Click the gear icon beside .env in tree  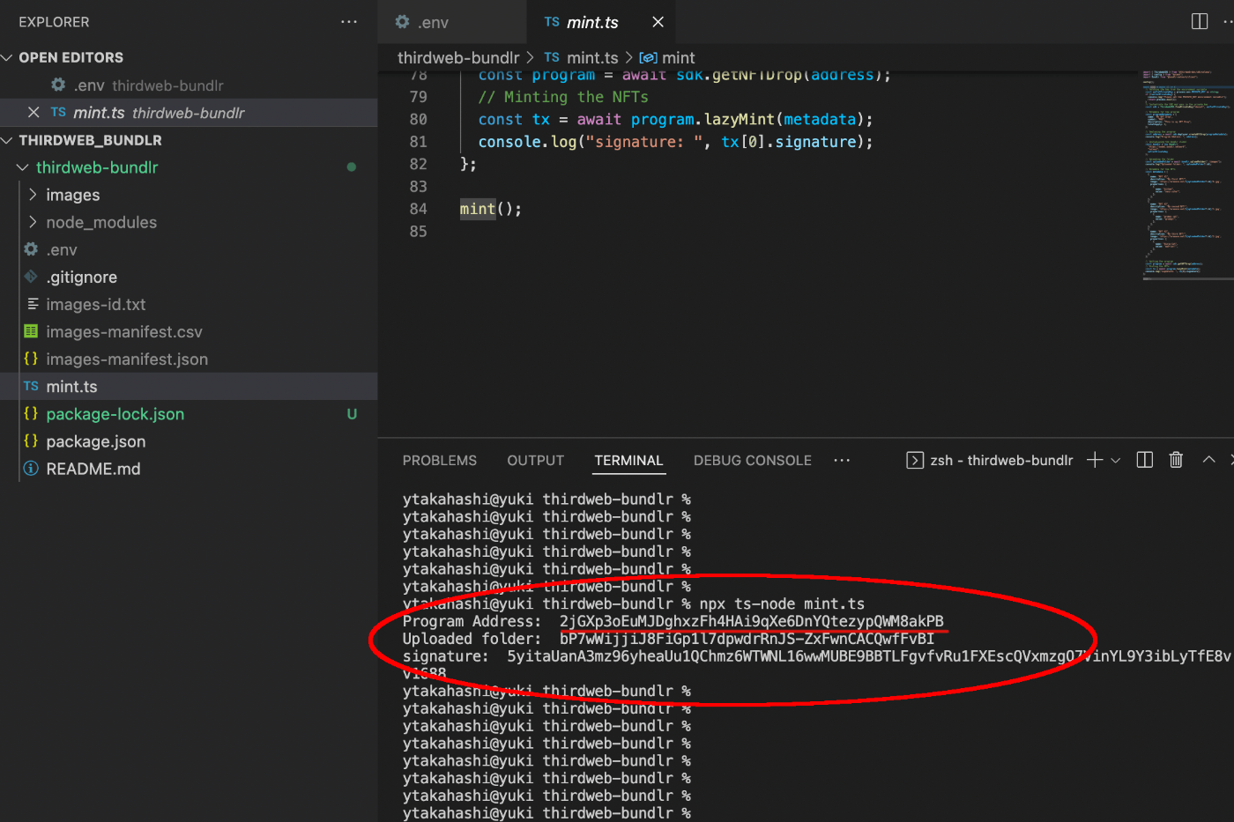(x=31, y=249)
